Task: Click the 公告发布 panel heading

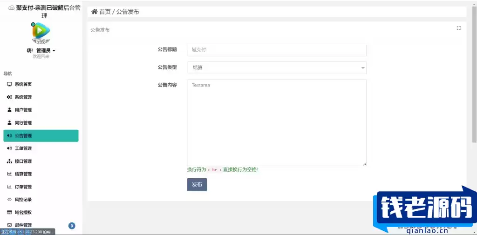Action: tap(100, 30)
